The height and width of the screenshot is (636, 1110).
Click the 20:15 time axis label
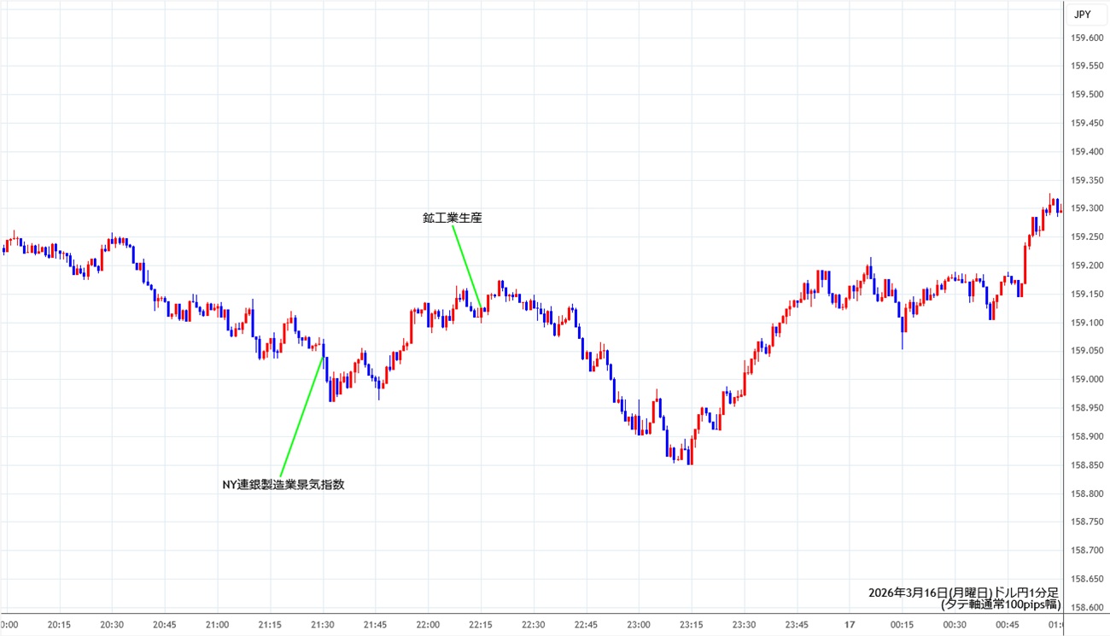[x=59, y=624]
